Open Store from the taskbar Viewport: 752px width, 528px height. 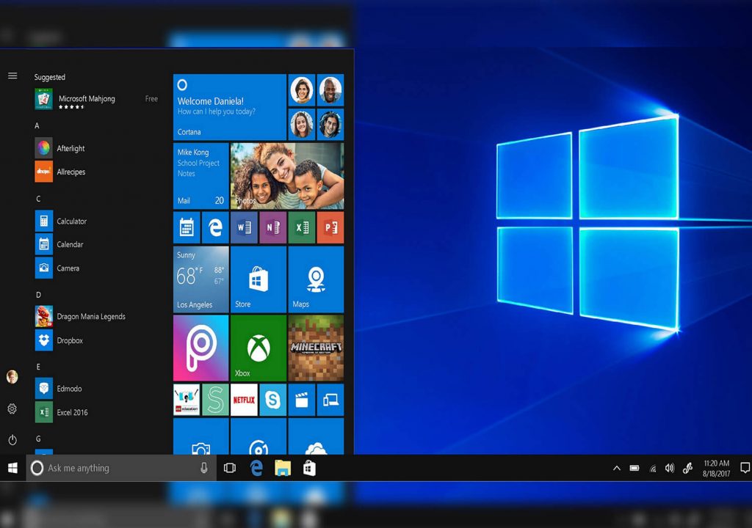point(309,468)
